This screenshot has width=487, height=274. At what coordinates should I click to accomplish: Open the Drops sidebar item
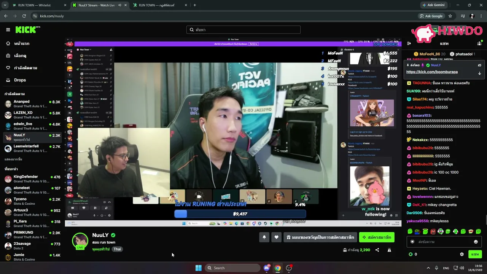click(x=32, y=80)
